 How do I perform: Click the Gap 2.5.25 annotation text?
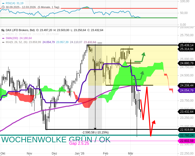[79, 144]
